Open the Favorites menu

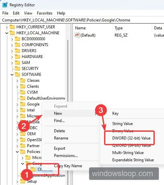(x=44, y=13)
